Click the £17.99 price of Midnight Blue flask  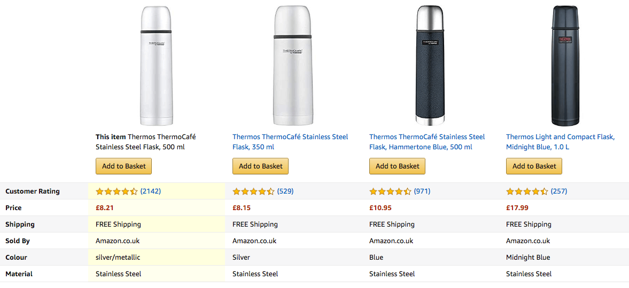click(517, 208)
